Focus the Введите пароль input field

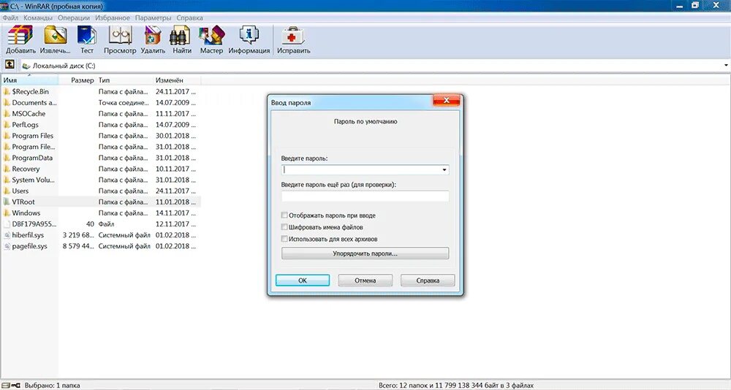point(365,169)
